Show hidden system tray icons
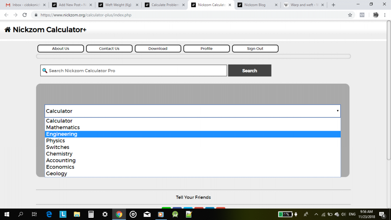This screenshot has width=391, height=220. (x=316, y=214)
